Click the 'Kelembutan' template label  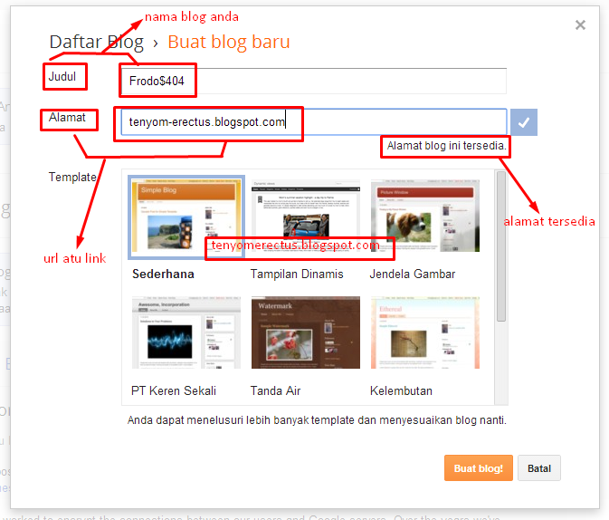point(401,390)
